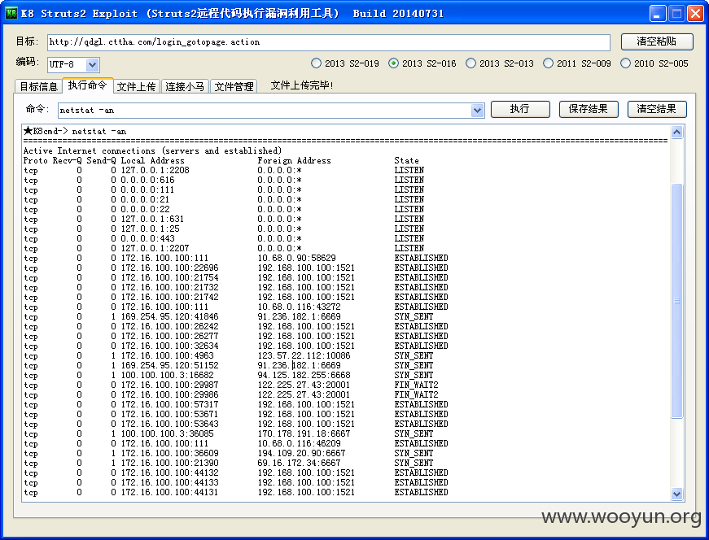This screenshot has width=709, height=540.
Task: Click local address 169.254.95.120:41846
Action: tap(169, 317)
